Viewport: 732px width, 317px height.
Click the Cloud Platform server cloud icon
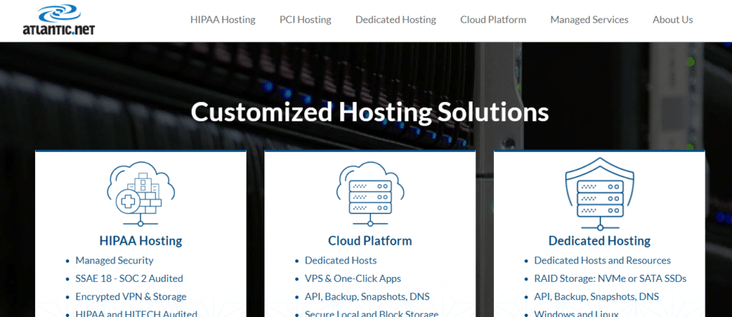tap(370, 189)
